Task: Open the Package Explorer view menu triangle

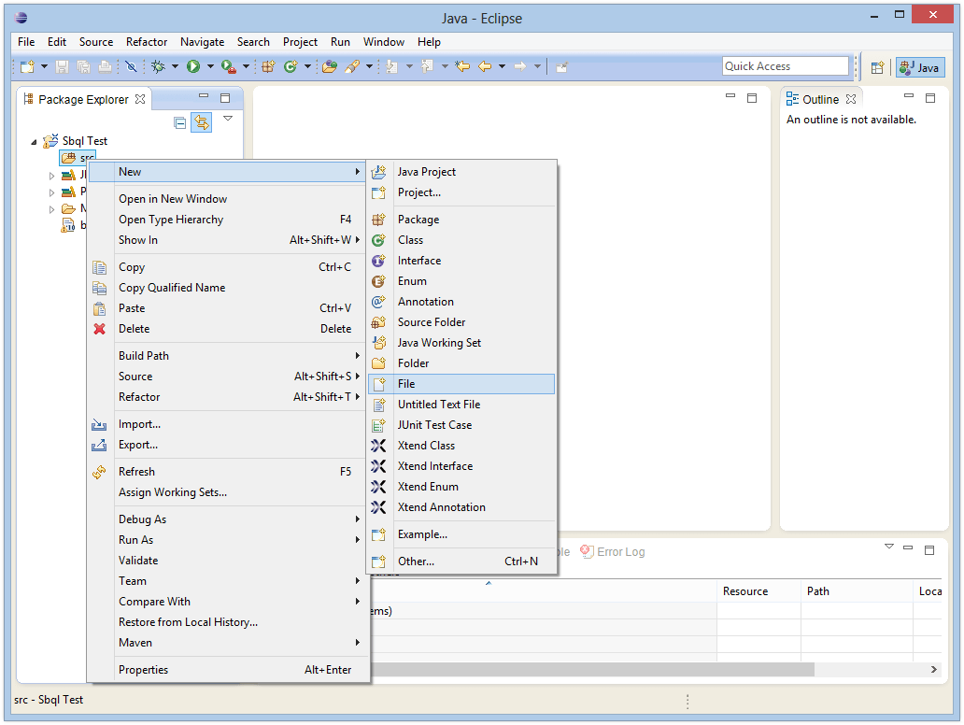Action: click(228, 118)
